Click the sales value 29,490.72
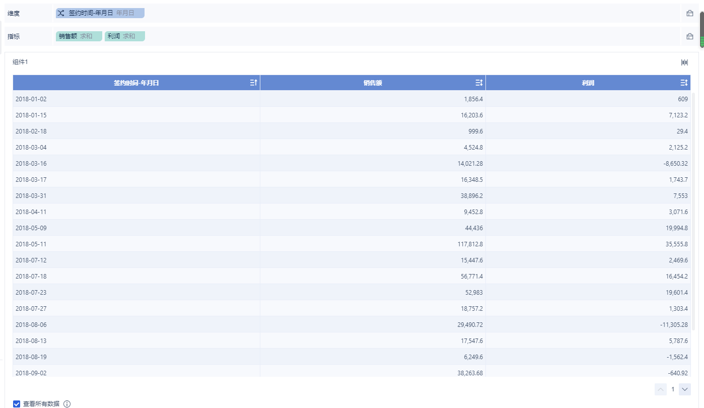Image resolution: width=704 pixels, height=408 pixels. [470, 324]
